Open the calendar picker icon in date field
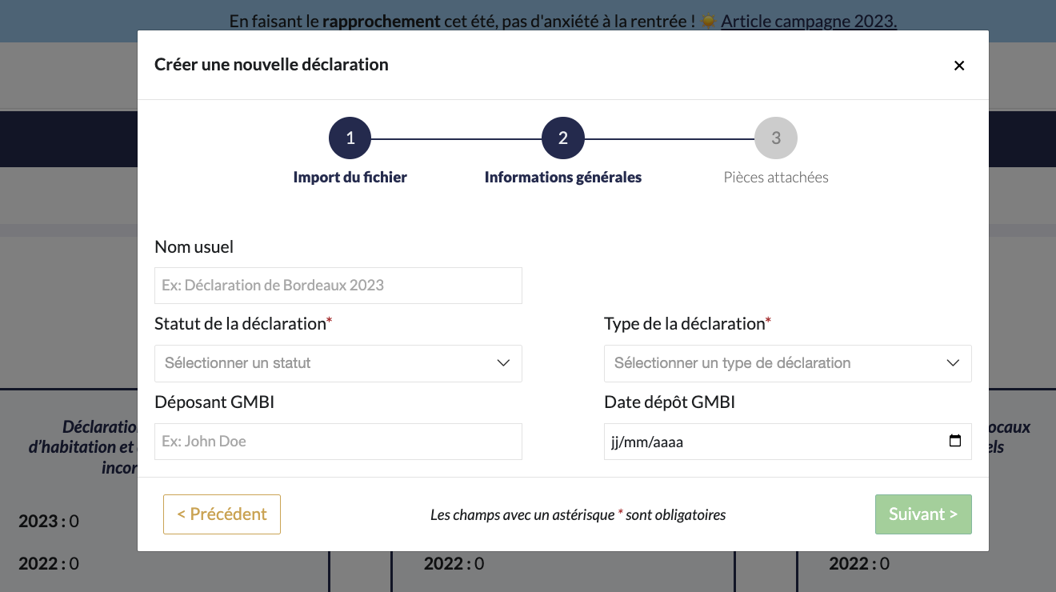The height and width of the screenshot is (592, 1056). [x=954, y=441]
